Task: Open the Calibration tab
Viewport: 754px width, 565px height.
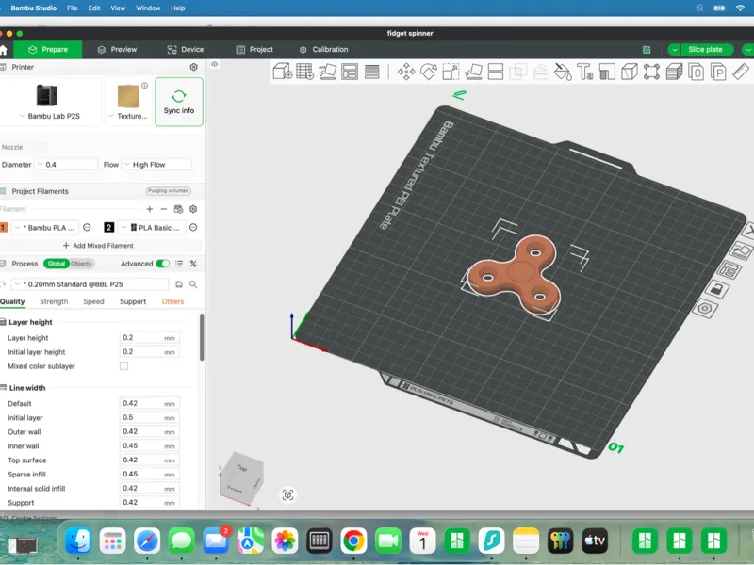Action: click(x=323, y=50)
